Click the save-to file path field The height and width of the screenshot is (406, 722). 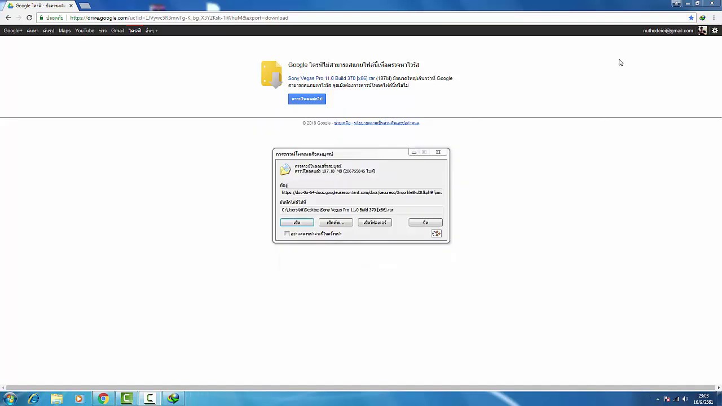point(361,210)
